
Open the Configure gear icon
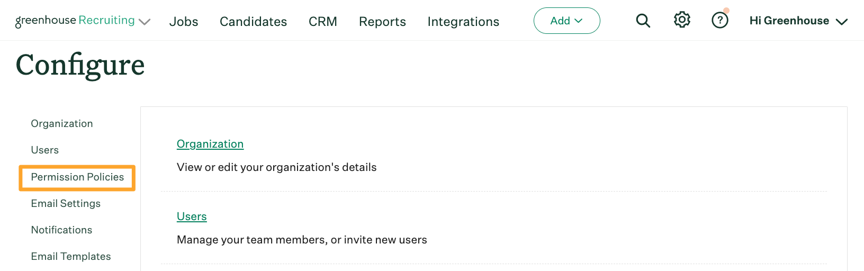682,20
